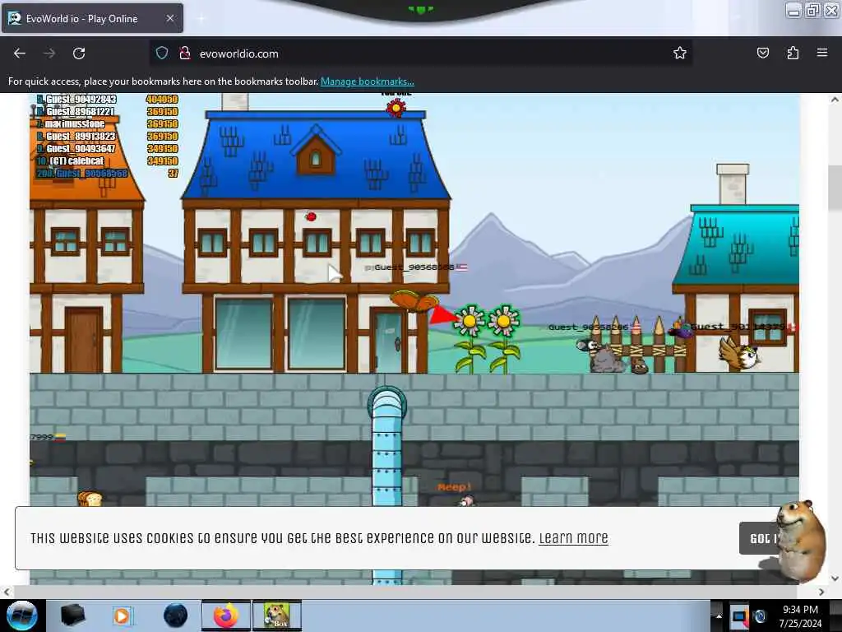Click the monitor tray icon
Screen dimensions: 842x632
tap(739, 616)
